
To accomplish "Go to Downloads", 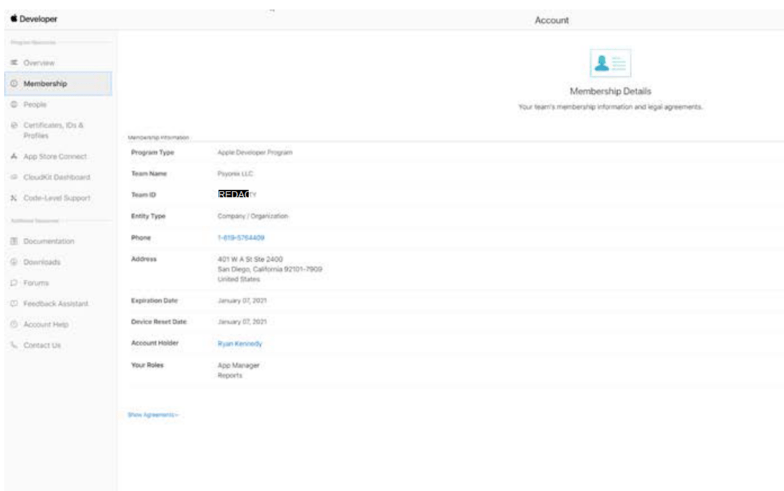I will pyautogui.click(x=42, y=262).
